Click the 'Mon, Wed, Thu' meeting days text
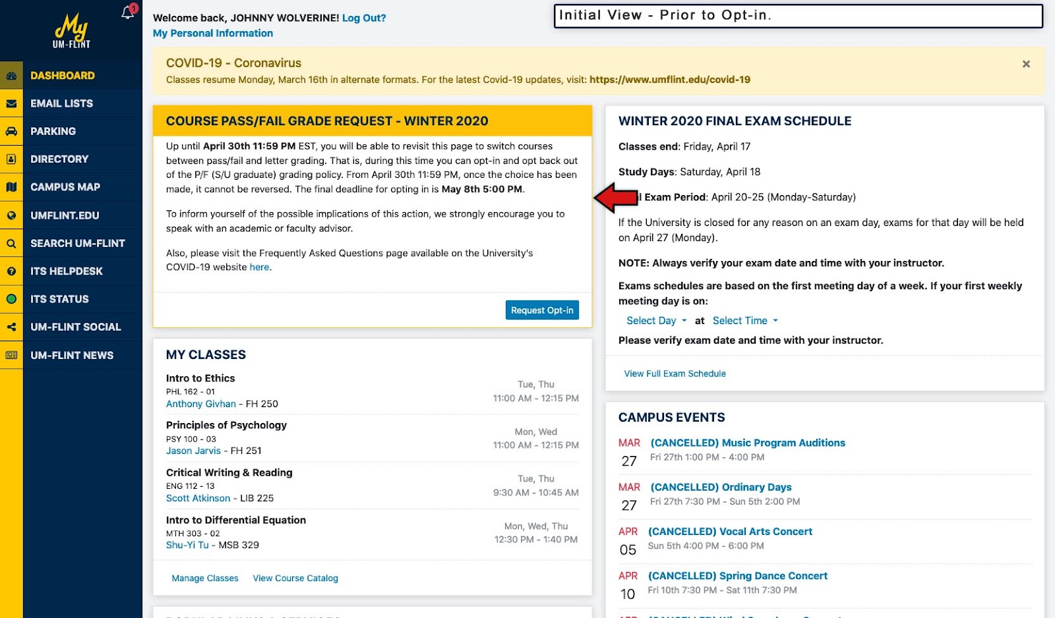The image size is (1055, 618). [x=536, y=526]
